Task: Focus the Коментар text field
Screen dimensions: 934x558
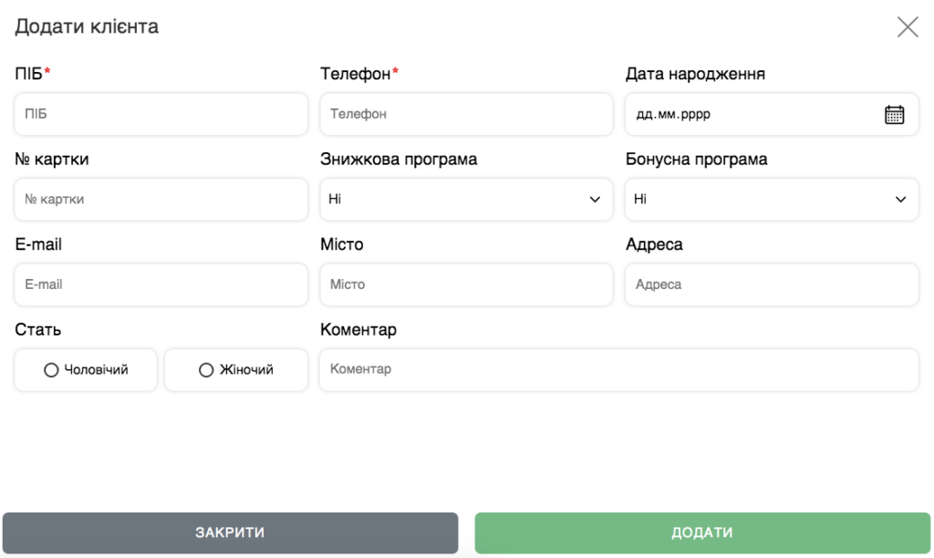Action: click(x=618, y=370)
